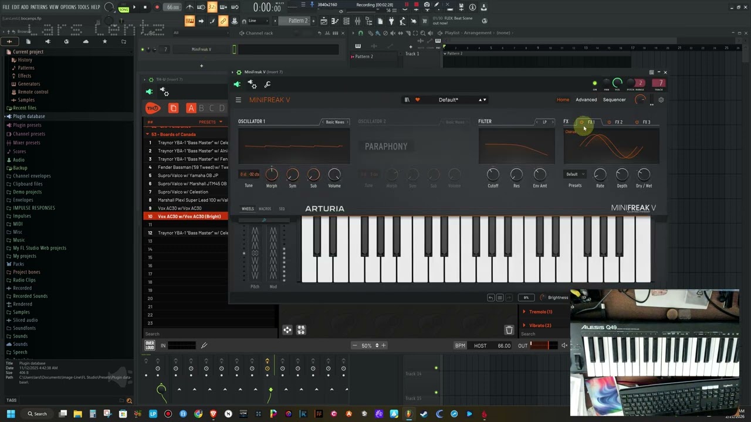Adjust the Cutoff knob in Filter section
This screenshot has height=422, width=751.
click(493, 174)
